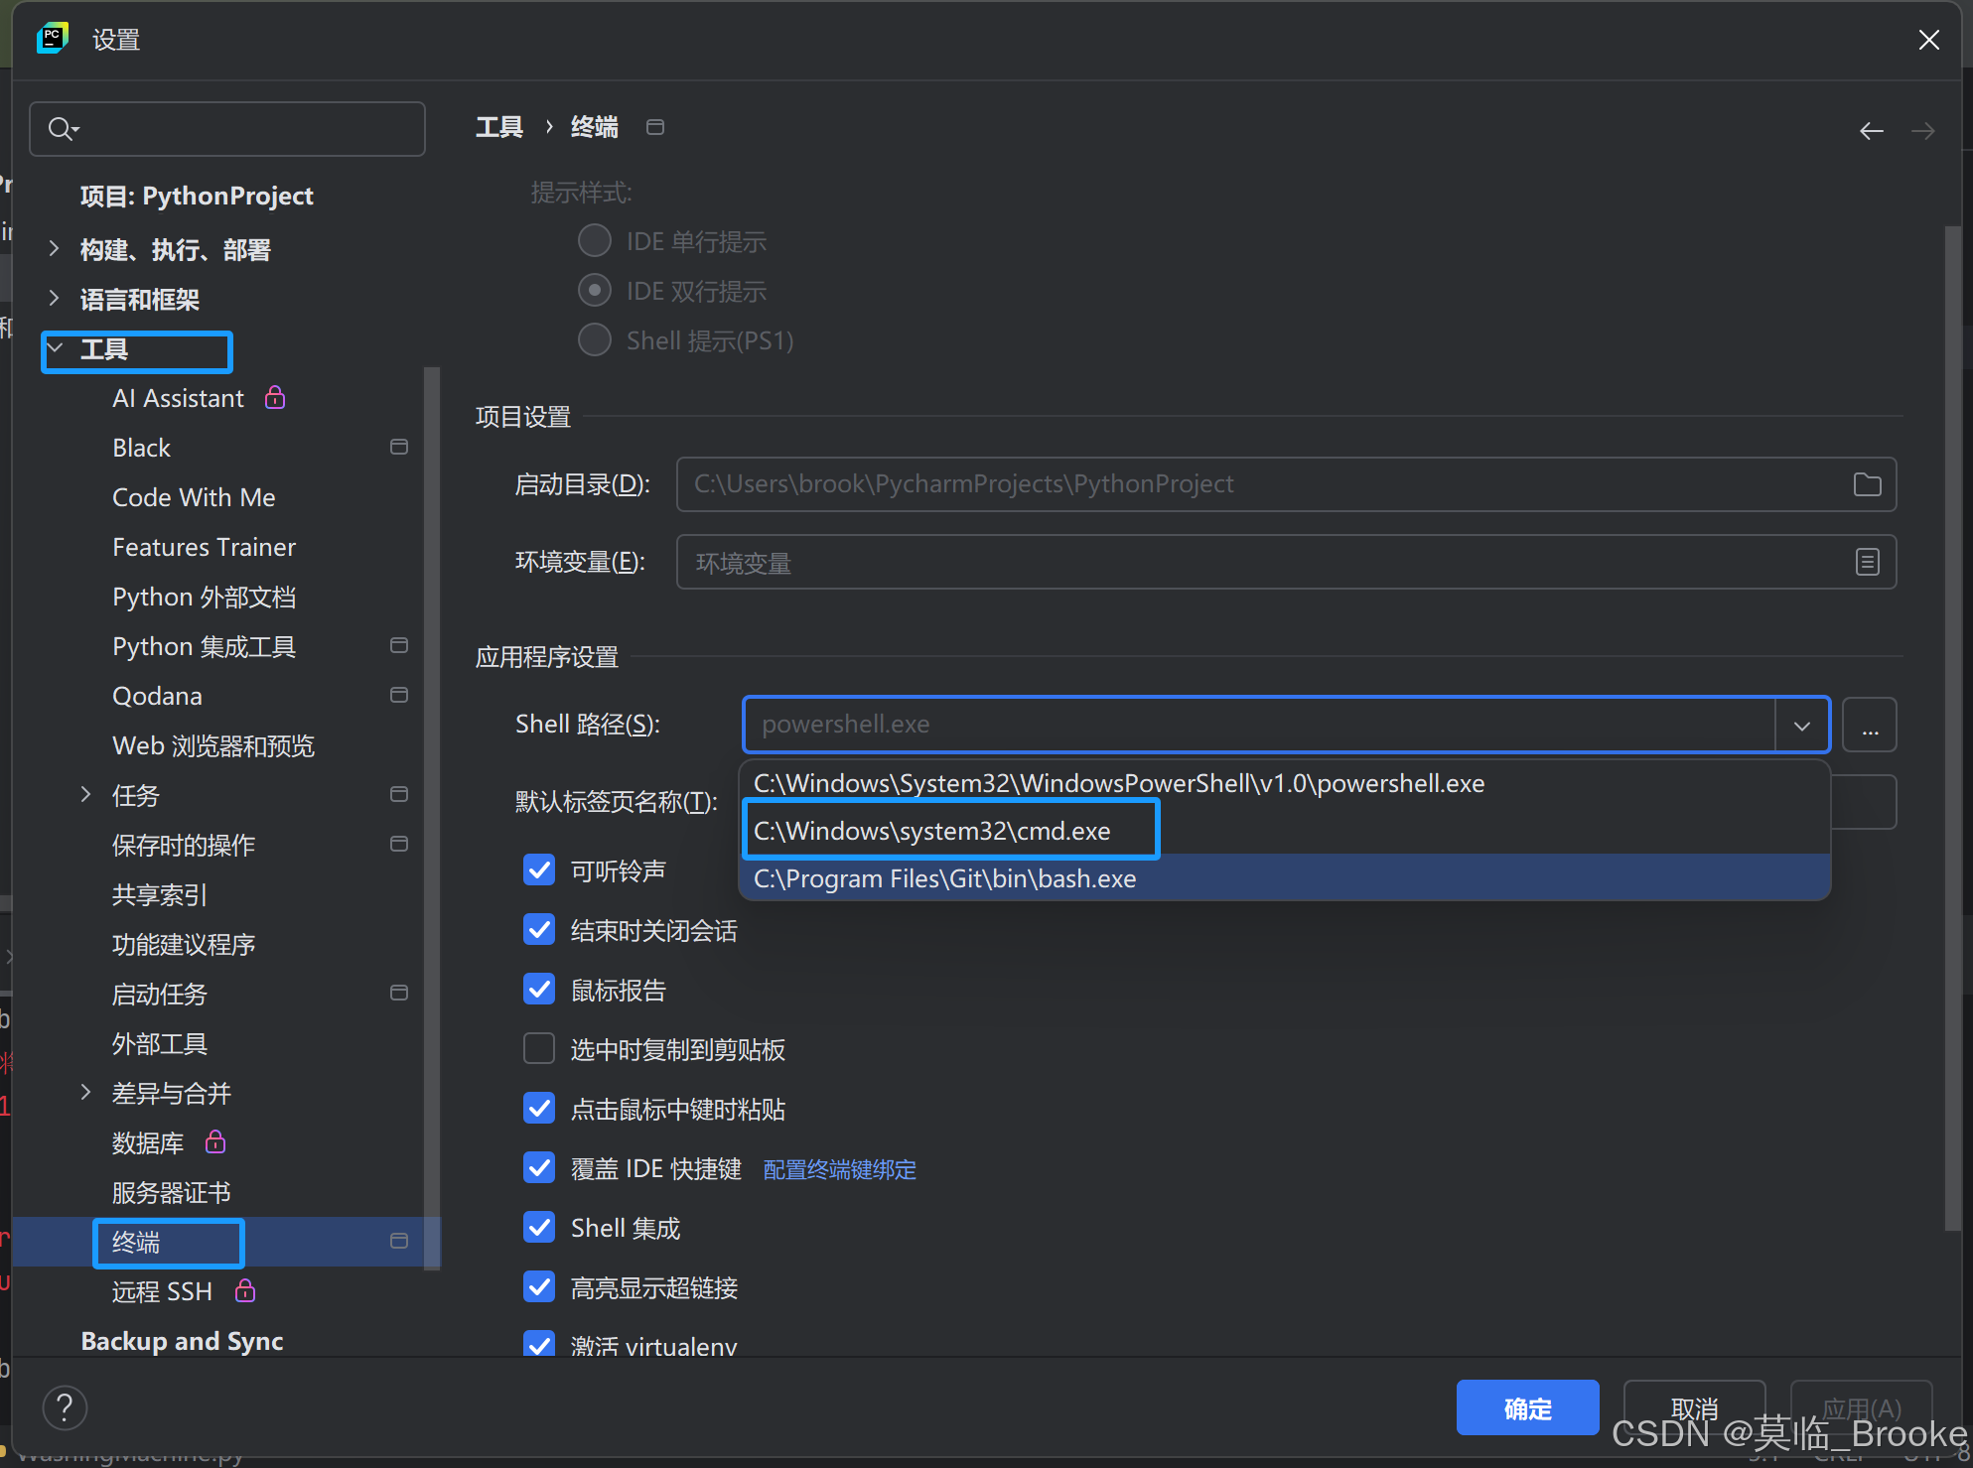Click the help question mark icon
The width and height of the screenshot is (1973, 1468).
(65, 1407)
